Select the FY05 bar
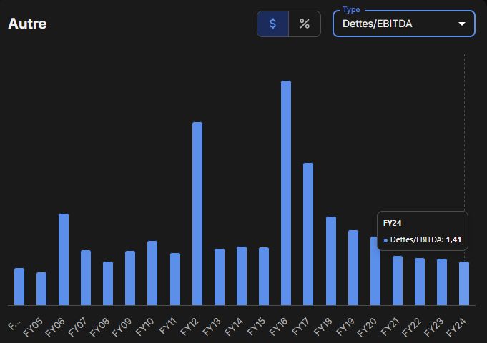This screenshot has height=343, width=487. tap(41, 289)
